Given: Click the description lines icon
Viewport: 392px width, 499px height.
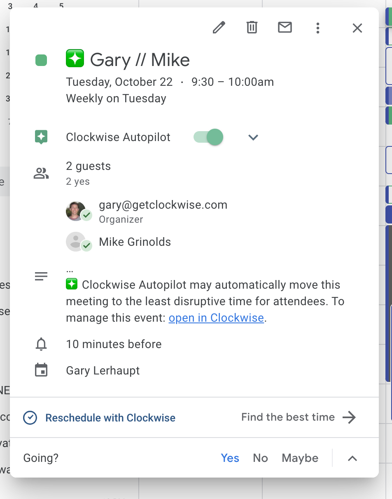Looking at the screenshot, I should tap(41, 276).
